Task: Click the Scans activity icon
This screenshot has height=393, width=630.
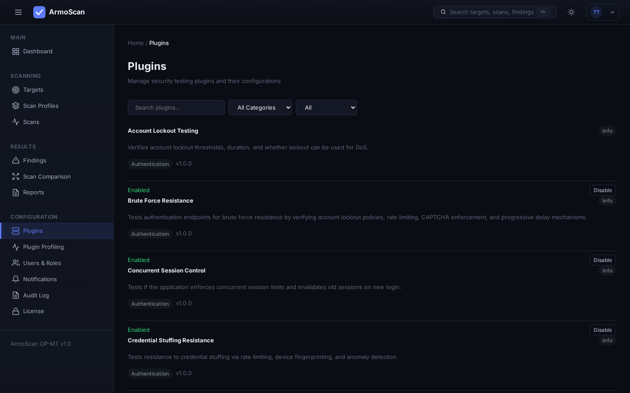Action: (x=16, y=122)
